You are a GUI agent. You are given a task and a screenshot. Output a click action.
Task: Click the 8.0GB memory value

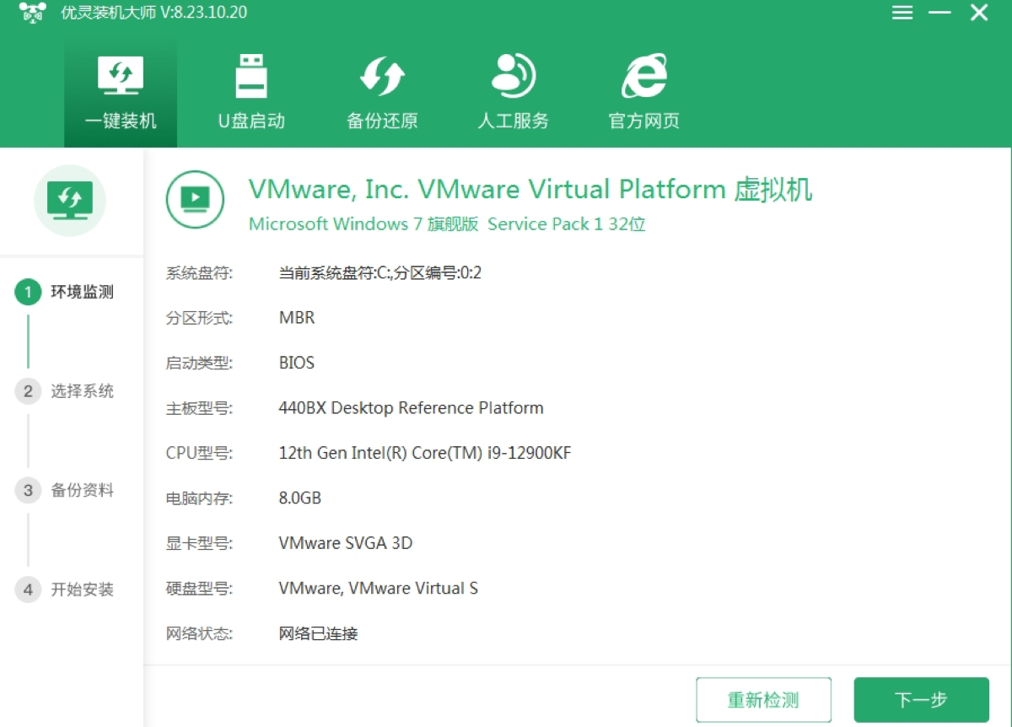tap(300, 498)
